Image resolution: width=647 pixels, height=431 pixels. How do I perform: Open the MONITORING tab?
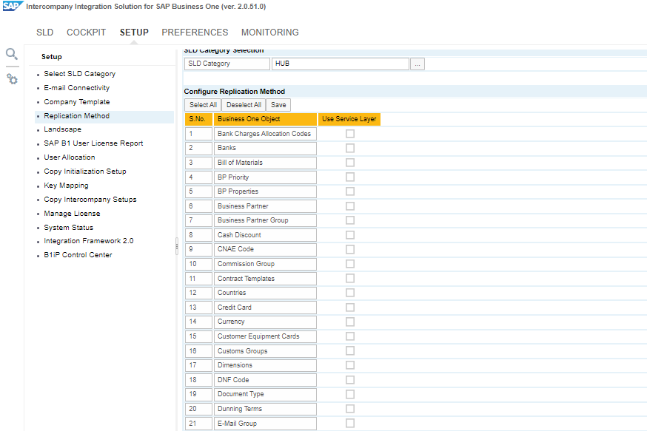[x=270, y=33]
